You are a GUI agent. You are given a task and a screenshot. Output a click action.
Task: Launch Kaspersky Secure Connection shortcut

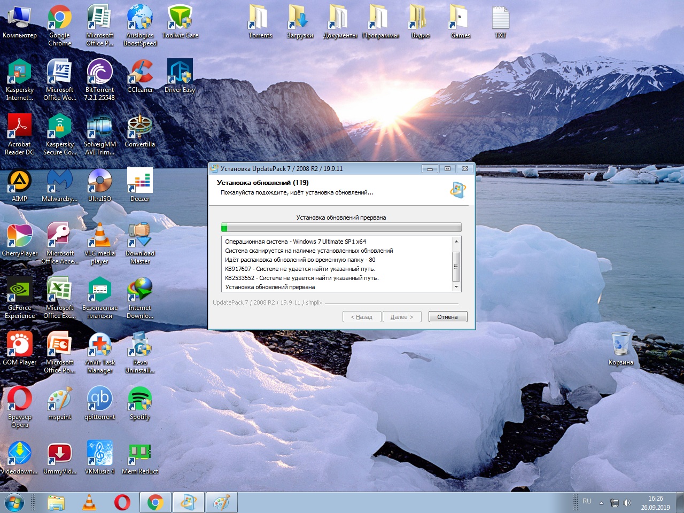pyautogui.click(x=60, y=135)
